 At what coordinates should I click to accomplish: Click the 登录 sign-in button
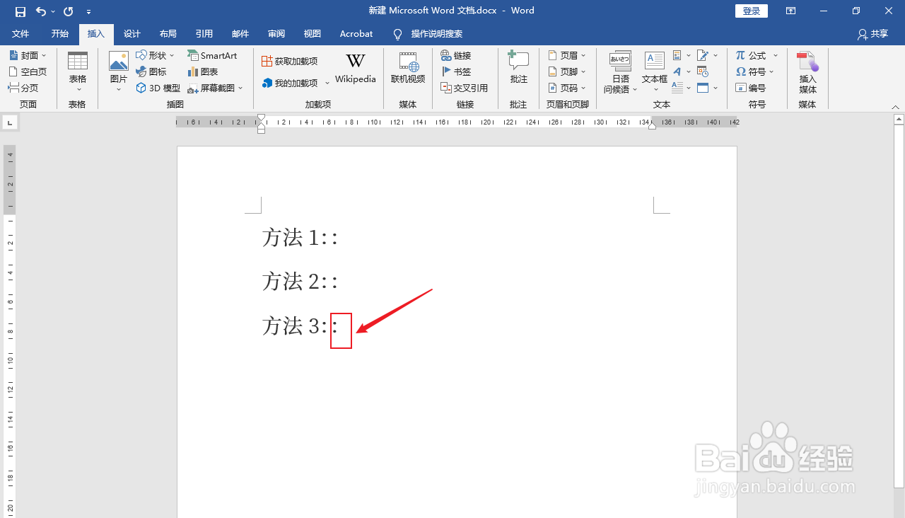point(752,11)
